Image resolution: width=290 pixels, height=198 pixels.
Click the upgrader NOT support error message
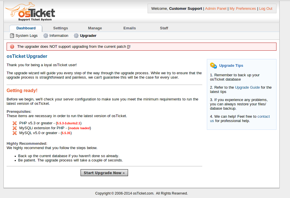[74, 47]
